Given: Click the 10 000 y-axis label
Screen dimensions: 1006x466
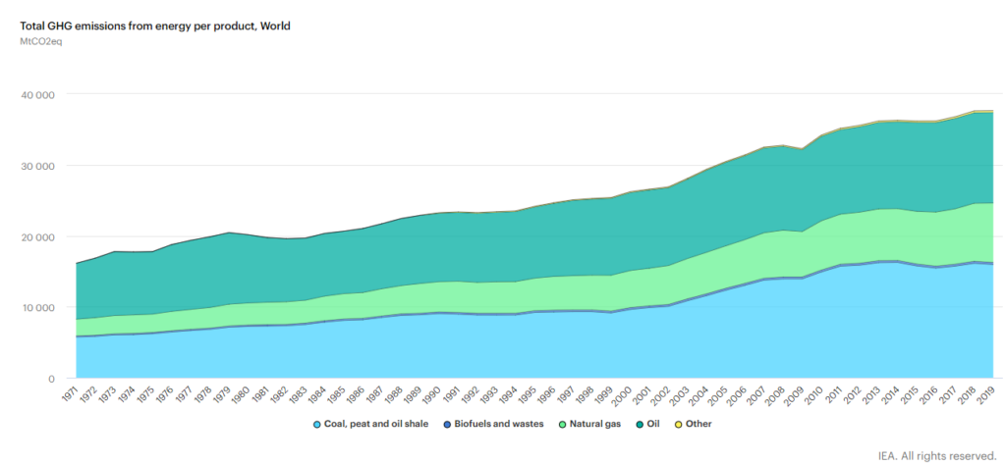Looking at the screenshot, I should click(x=36, y=308).
